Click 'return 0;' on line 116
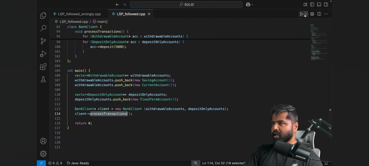Screen dimensions: 369x166 (x=83, y=123)
